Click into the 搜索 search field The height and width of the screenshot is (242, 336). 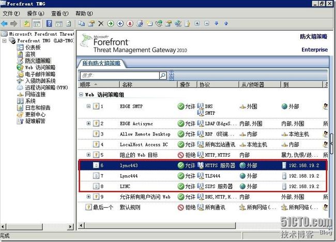pos(119,75)
